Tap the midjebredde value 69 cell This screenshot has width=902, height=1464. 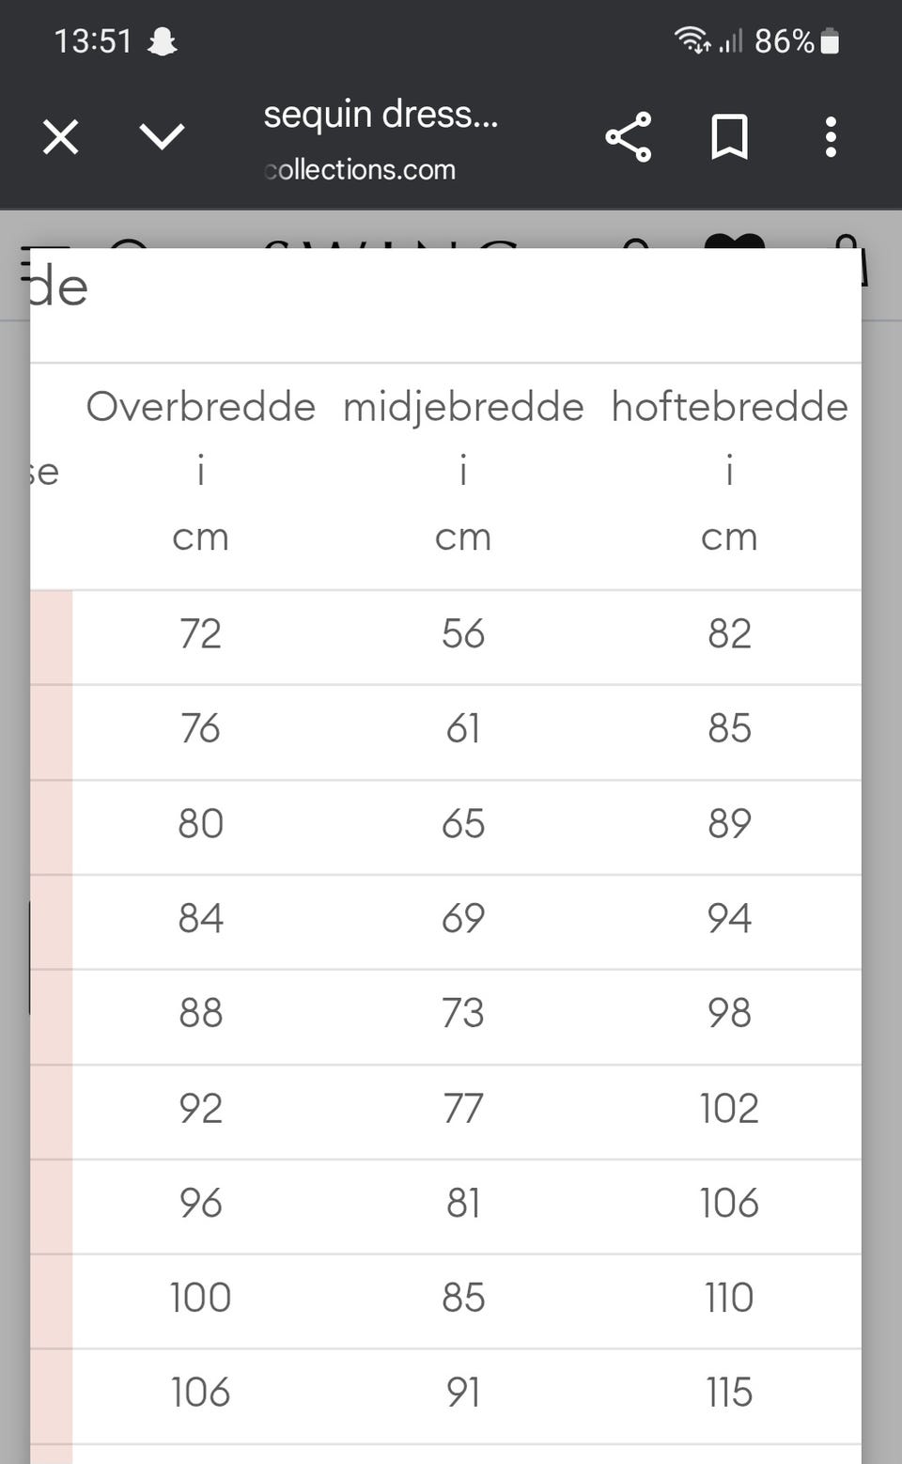pyautogui.click(x=463, y=918)
